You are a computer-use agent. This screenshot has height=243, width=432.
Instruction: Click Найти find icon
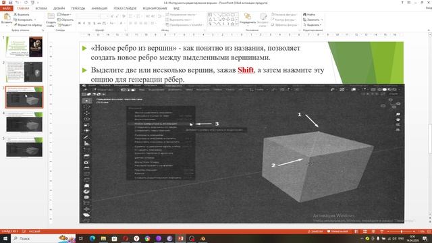coord(309,14)
